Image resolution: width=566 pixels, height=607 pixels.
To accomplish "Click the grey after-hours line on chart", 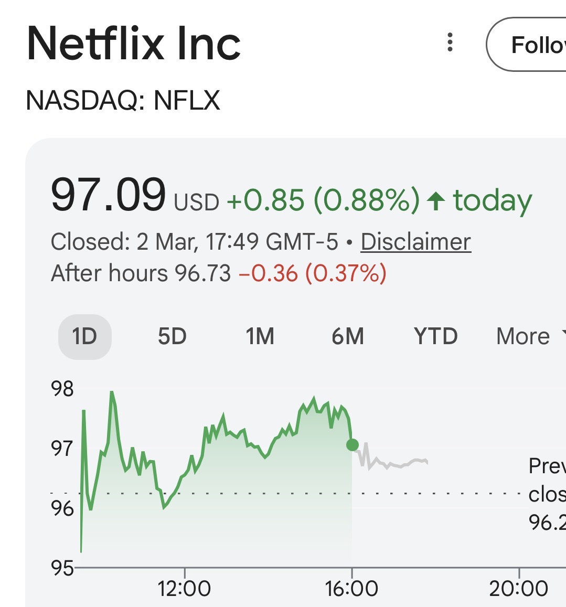I will point(399,465).
